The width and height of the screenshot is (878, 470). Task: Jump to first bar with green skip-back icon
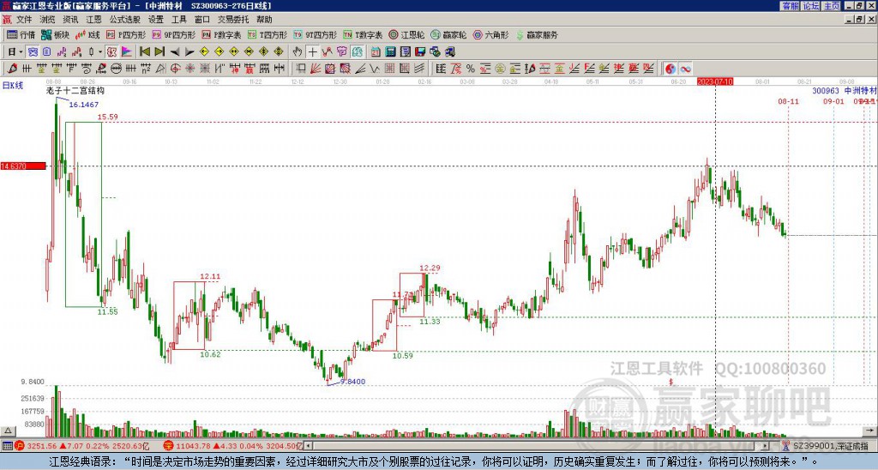[145, 51]
